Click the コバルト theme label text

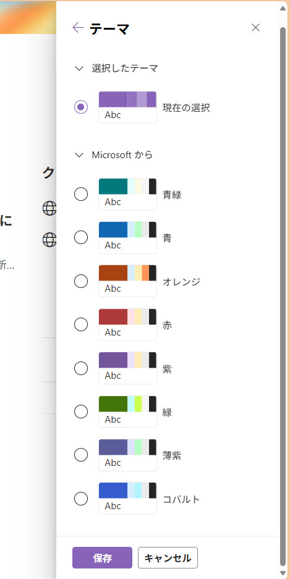(x=181, y=500)
